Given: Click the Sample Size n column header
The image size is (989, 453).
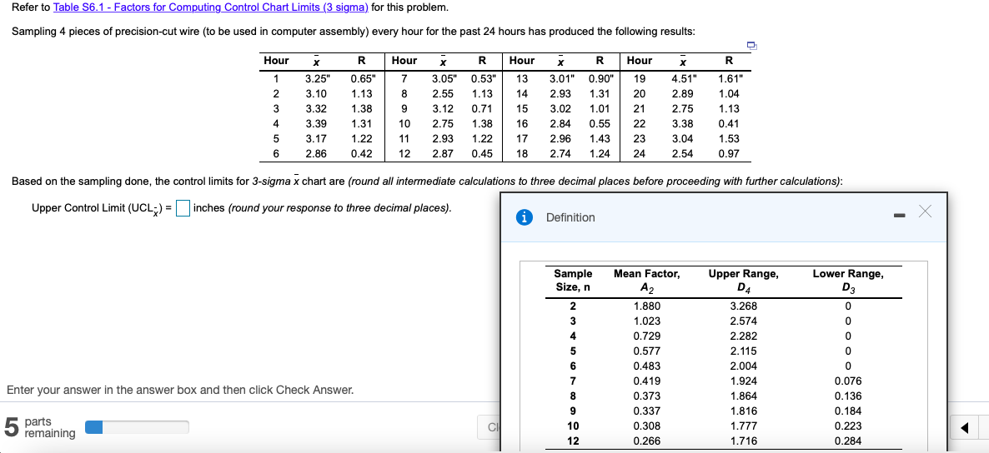Looking at the screenshot, I should click(x=573, y=280).
